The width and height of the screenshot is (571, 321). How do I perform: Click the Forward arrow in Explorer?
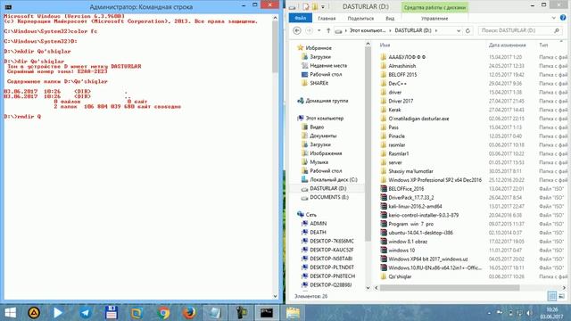pyautogui.click(x=309, y=30)
